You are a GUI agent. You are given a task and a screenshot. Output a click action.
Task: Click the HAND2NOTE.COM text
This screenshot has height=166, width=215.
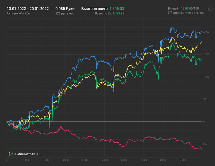tap(26, 154)
